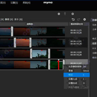
Task: Click the thumbnail zoom slider handle
Action: pyautogui.click(x=65, y=14)
